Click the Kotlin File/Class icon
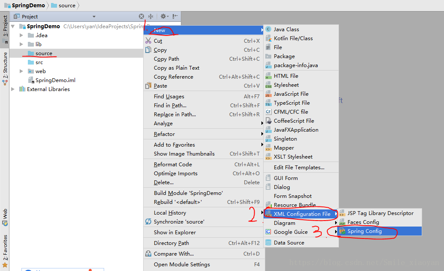The height and width of the screenshot is (271, 444). click(268, 38)
